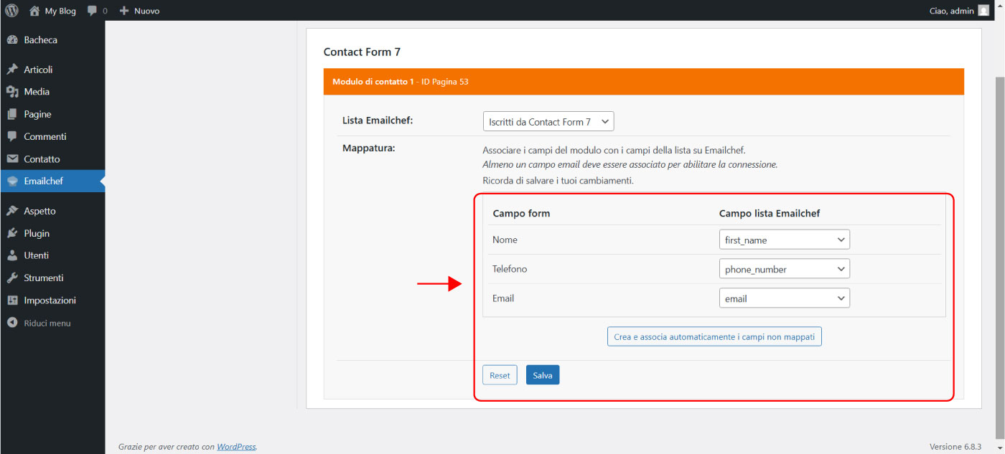Click the Bacheca dashboard icon
The image size is (1005, 454).
[x=11, y=40]
